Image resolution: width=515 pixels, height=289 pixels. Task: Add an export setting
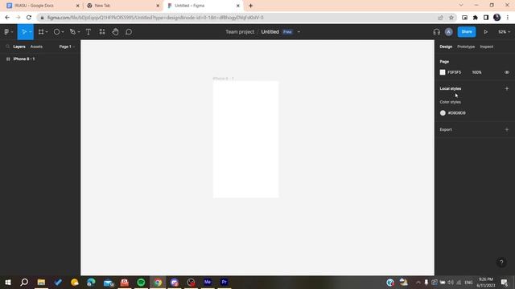pyautogui.click(x=506, y=129)
